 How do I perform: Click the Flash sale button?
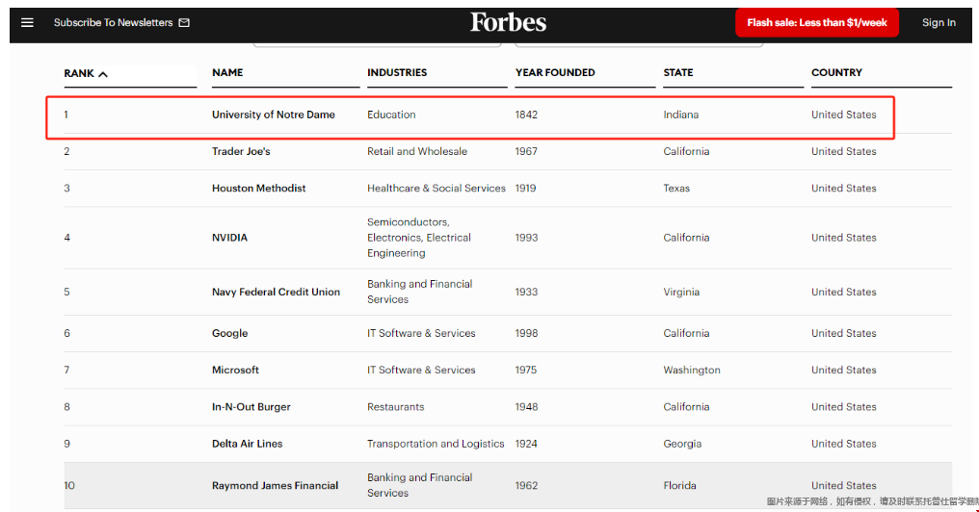click(817, 22)
